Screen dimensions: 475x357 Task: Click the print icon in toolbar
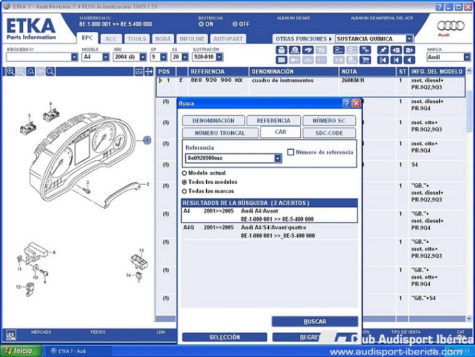(x=281, y=50)
